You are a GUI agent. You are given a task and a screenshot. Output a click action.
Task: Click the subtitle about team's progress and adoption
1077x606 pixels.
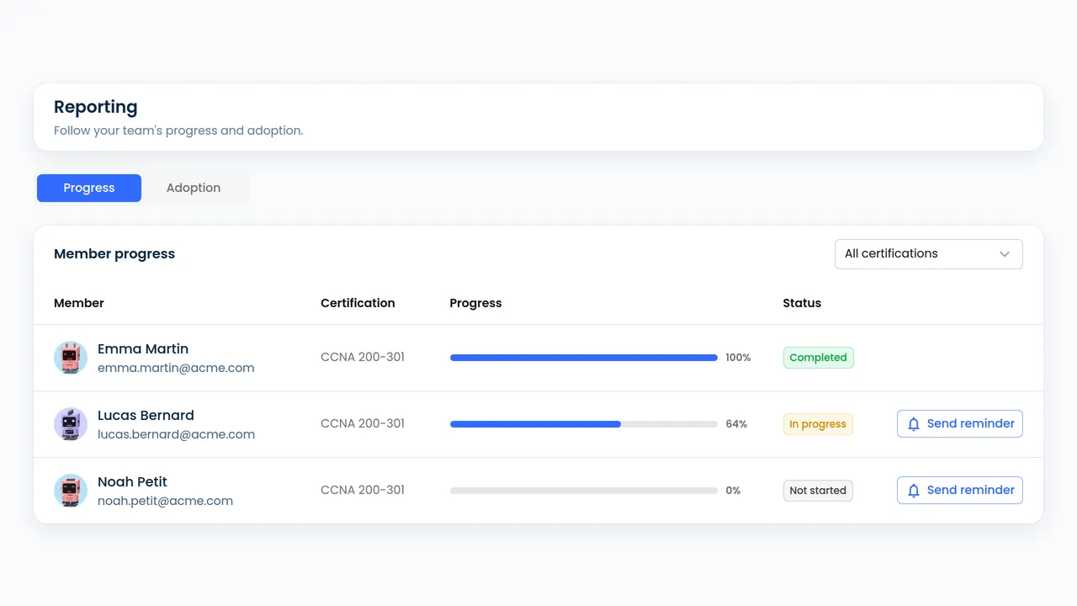pyautogui.click(x=178, y=130)
